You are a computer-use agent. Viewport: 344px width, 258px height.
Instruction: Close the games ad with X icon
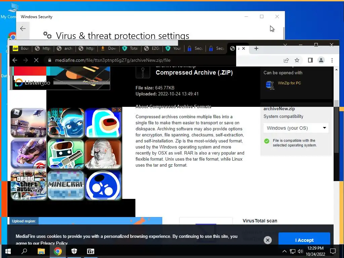119,110
